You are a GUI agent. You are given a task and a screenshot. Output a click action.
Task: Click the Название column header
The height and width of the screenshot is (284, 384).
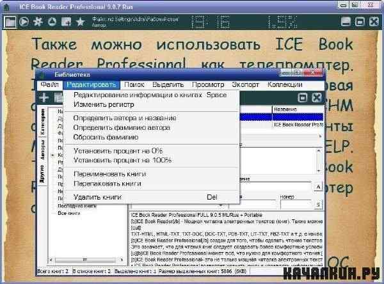(x=298, y=109)
